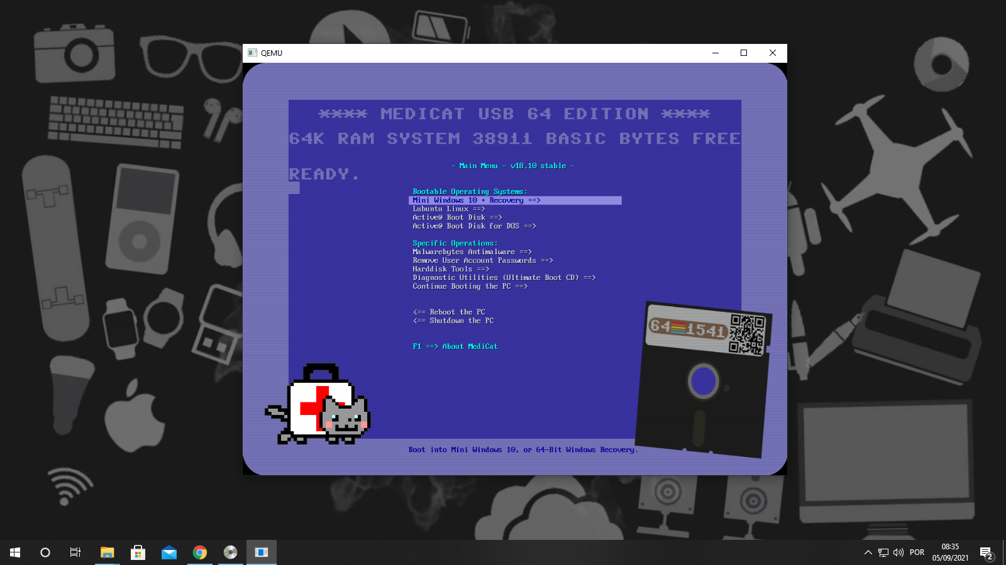Viewport: 1006px width, 565px height.
Task: Close the QEMU window
Action: coord(773,53)
